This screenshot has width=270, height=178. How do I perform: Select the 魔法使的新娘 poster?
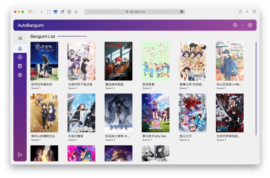click(x=118, y=61)
